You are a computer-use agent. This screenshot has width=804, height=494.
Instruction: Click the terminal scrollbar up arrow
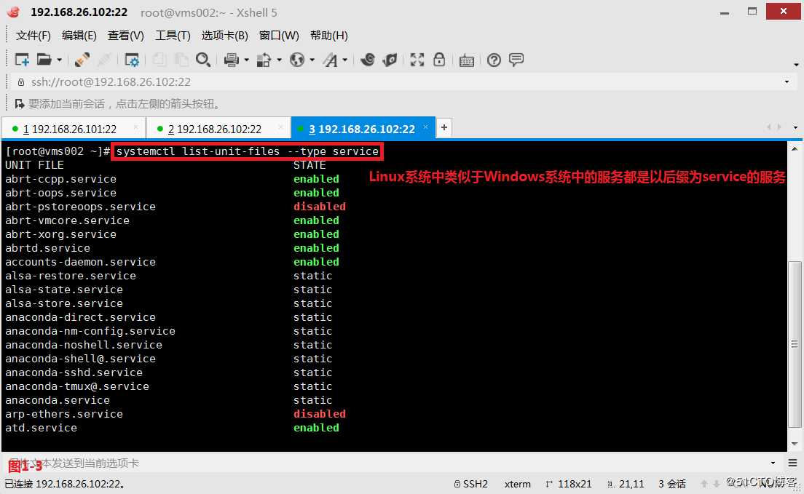point(795,148)
